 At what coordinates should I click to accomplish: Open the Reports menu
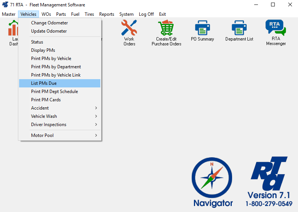(x=107, y=14)
